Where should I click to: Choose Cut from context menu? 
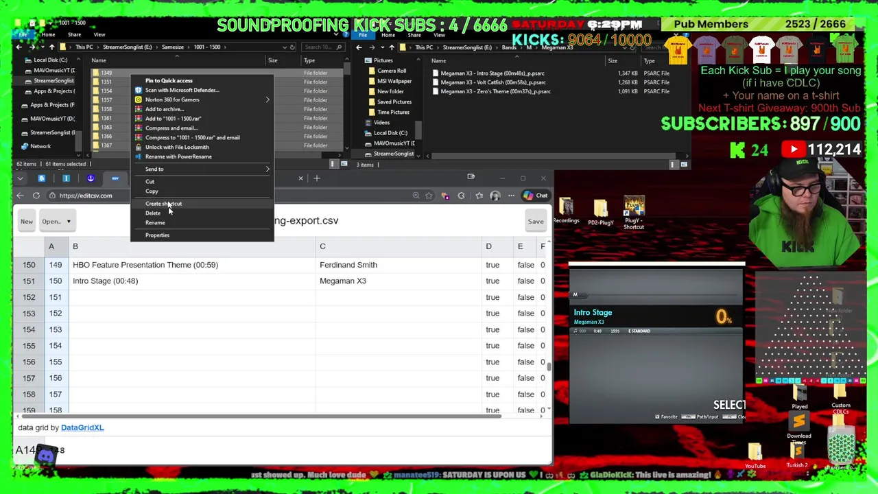150,182
